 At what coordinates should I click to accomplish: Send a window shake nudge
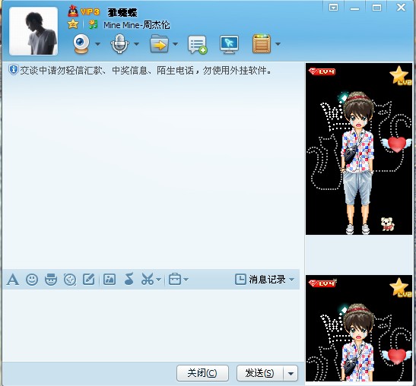click(70, 280)
